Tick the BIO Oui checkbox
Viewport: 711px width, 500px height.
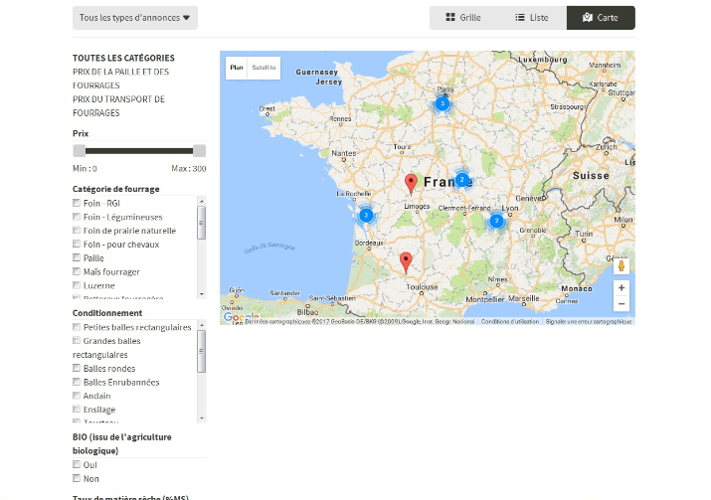pyautogui.click(x=77, y=464)
